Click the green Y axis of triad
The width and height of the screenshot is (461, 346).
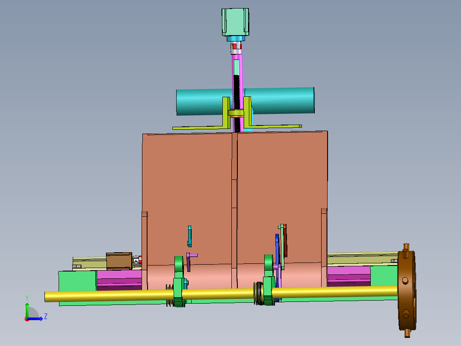(27, 310)
